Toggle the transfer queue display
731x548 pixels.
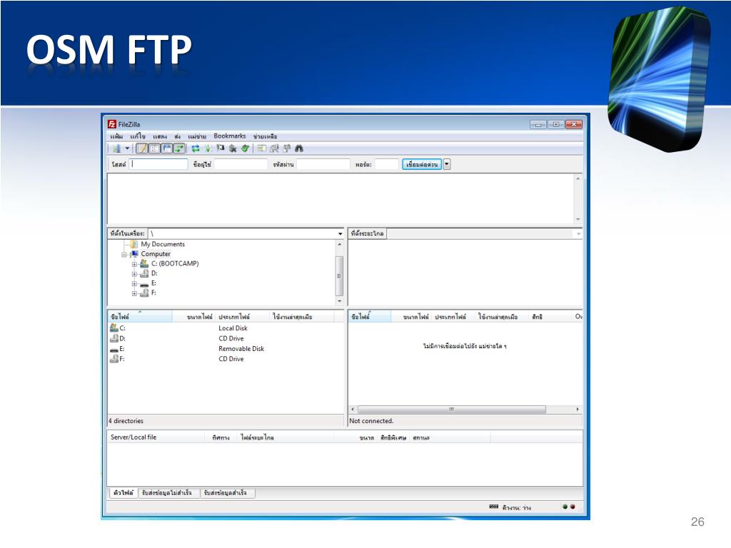pyautogui.click(x=179, y=148)
